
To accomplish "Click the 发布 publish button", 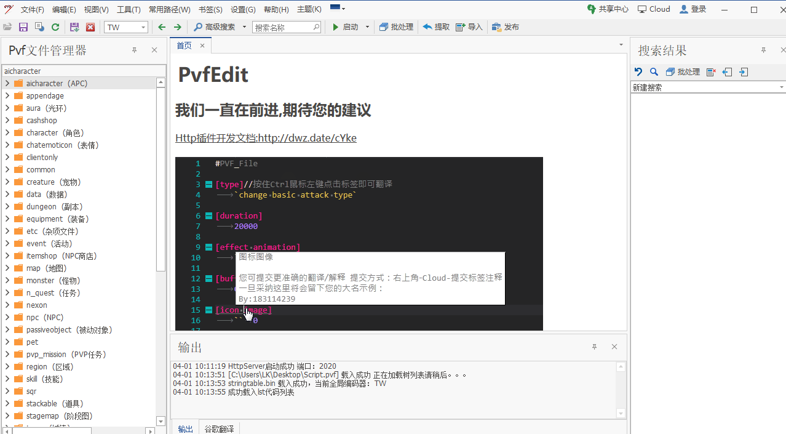I will pyautogui.click(x=506, y=27).
